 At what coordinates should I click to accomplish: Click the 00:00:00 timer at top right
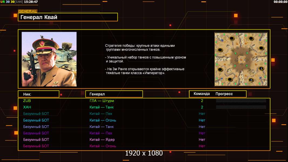(280, 2)
